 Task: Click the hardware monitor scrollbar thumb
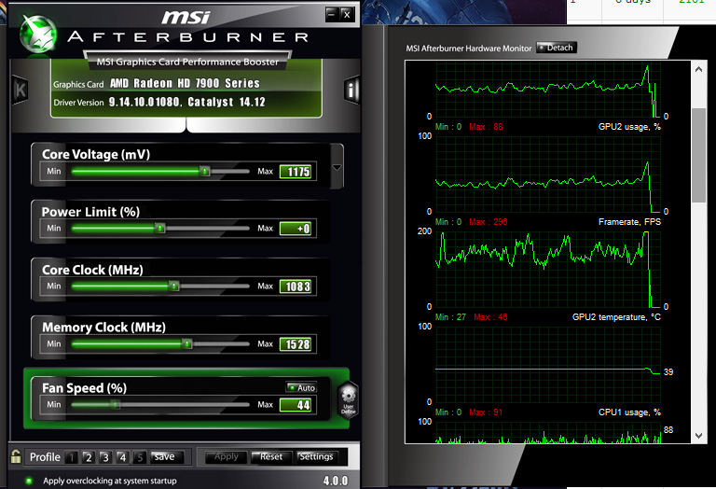click(698, 156)
